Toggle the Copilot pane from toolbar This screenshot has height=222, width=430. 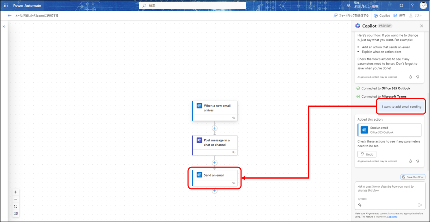click(x=382, y=16)
